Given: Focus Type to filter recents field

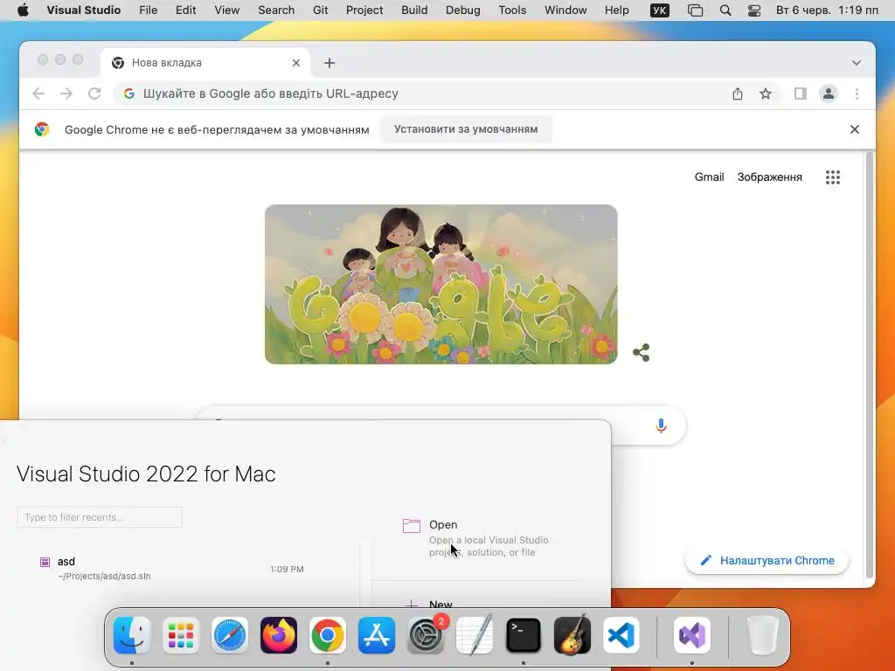Looking at the screenshot, I should 100,517.
